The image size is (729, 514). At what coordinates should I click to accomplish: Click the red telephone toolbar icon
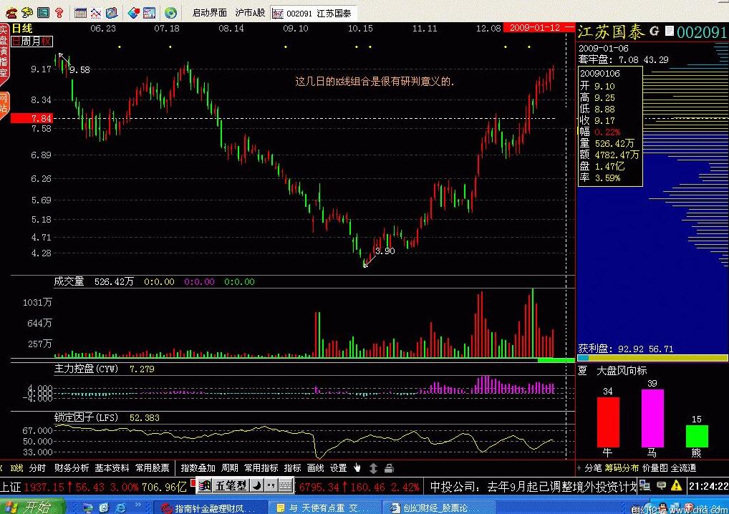tap(11, 13)
